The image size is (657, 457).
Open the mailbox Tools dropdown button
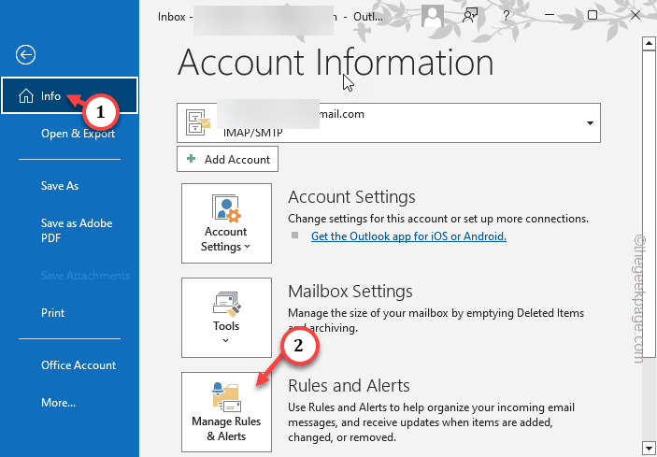pyautogui.click(x=226, y=318)
